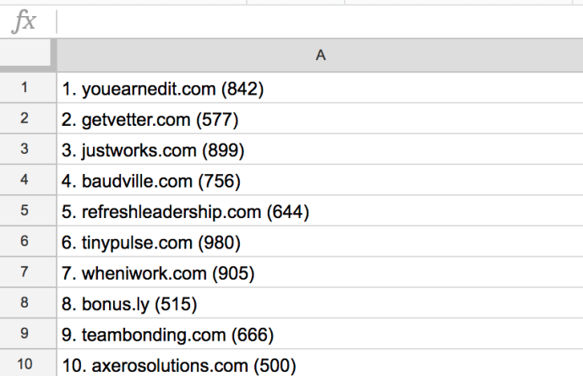Select cell containing getvetter.com (577)
583x376 pixels.
coord(320,118)
